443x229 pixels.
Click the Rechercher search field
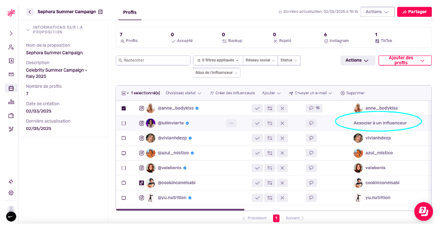(x=153, y=60)
